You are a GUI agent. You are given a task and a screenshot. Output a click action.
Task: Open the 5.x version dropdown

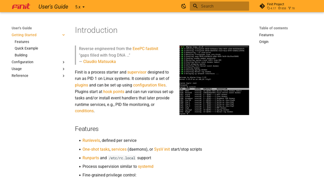pyautogui.click(x=80, y=7)
